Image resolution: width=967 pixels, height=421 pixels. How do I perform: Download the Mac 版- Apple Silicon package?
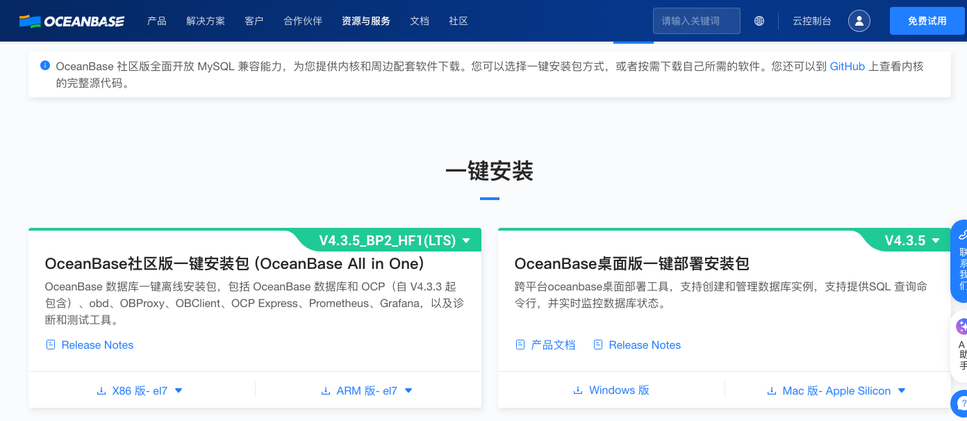pyautogui.click(x=836, y=391)
